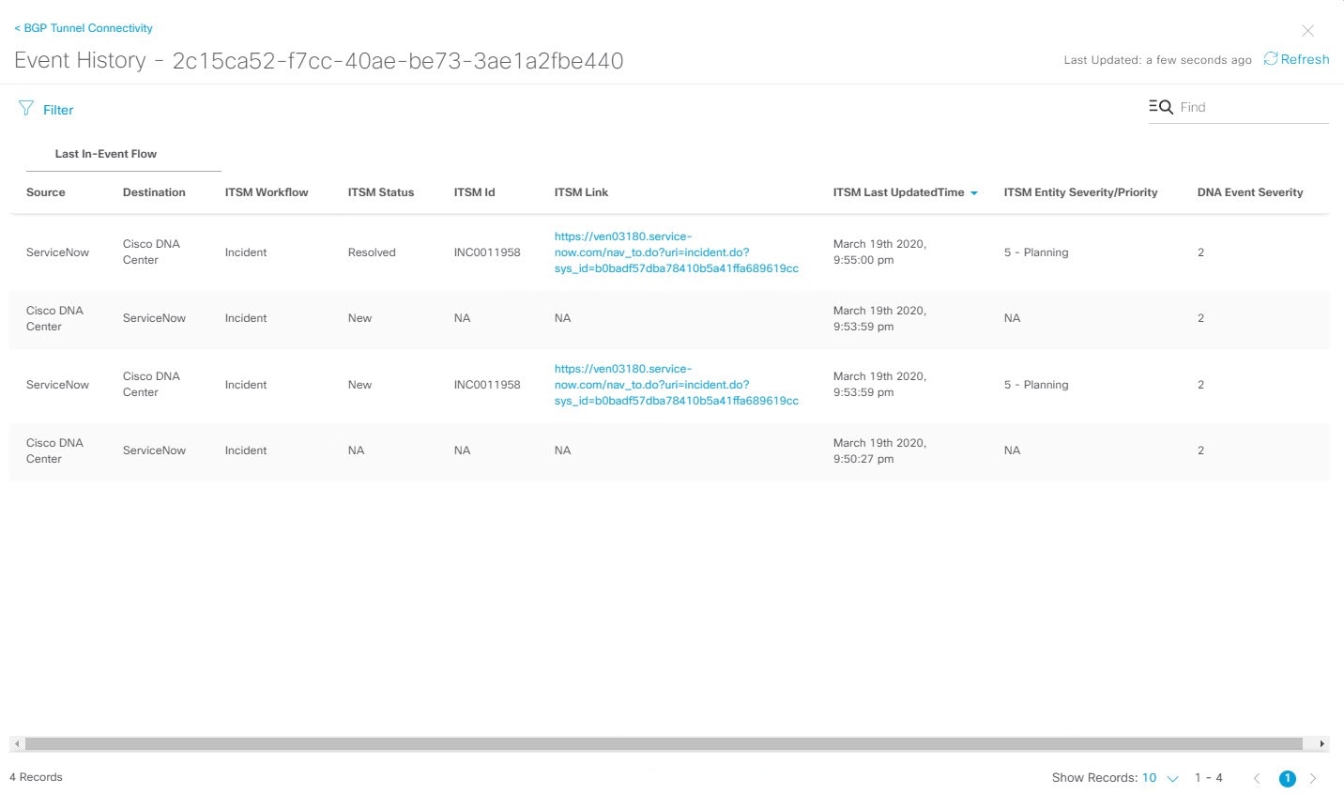Click the Event History title text
The width and height of the screenshot is (1344, 809).
319,60
